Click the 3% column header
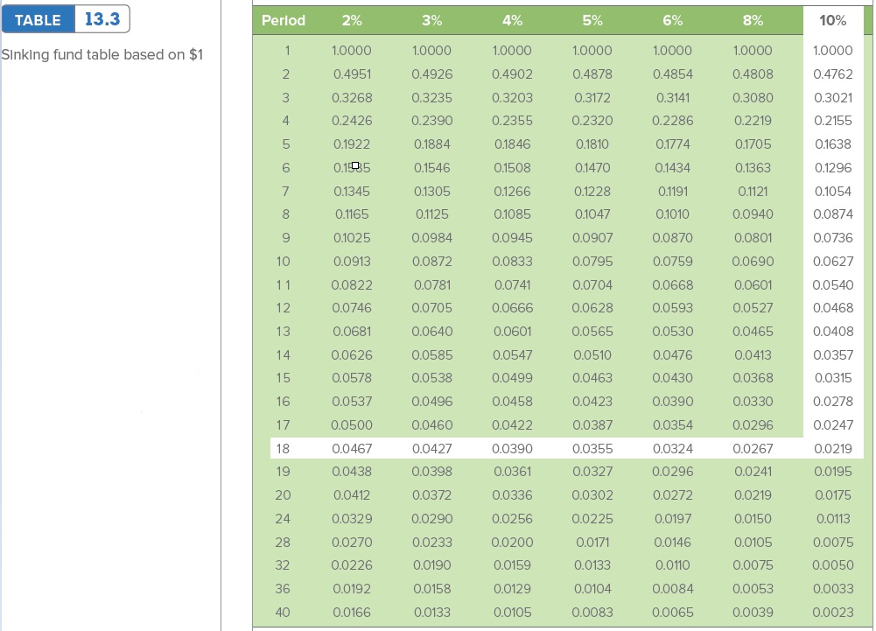The height and width of the screenshot is (631, 876). point(432,20)
